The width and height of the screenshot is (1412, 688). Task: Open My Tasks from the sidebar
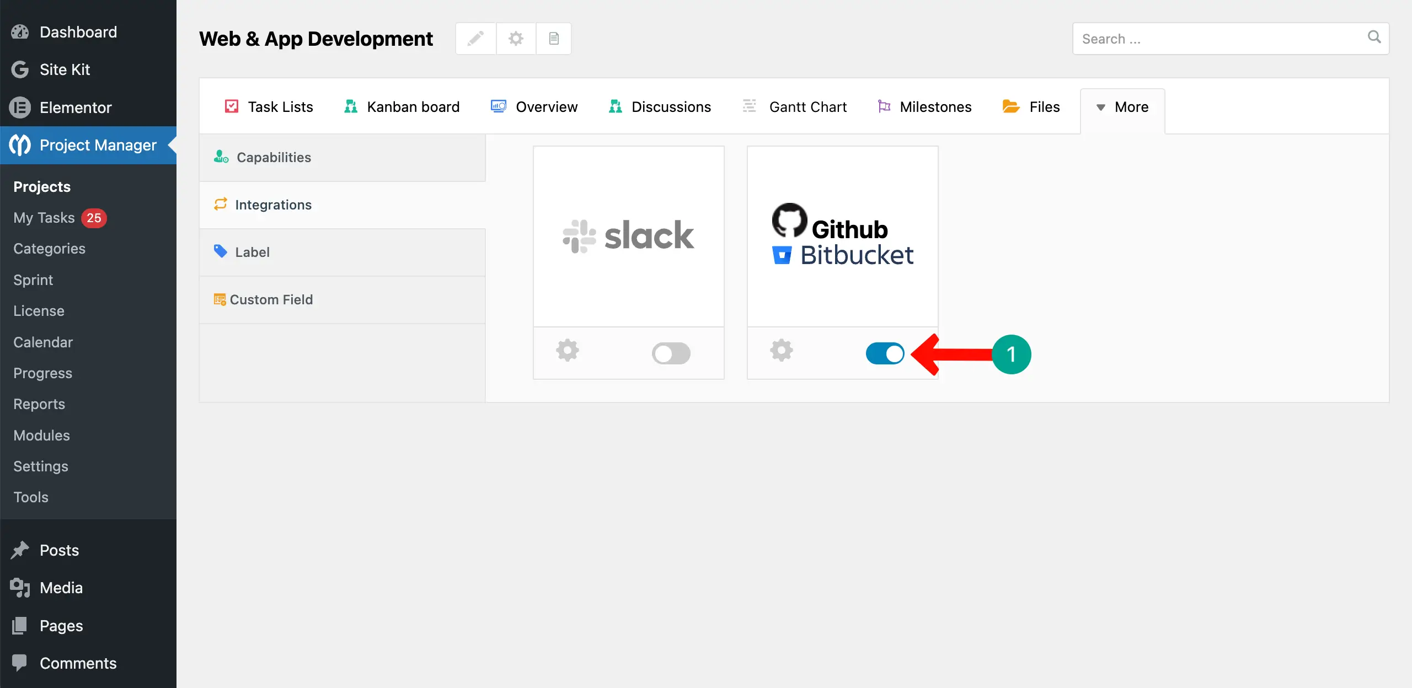pyautogui.click(x=44, y=218)
